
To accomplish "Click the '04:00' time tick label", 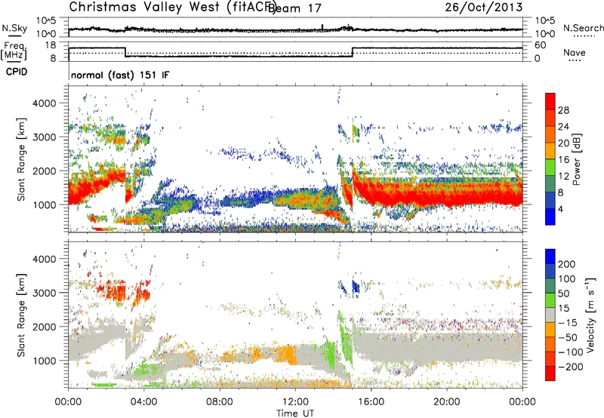I will [144, 402].
